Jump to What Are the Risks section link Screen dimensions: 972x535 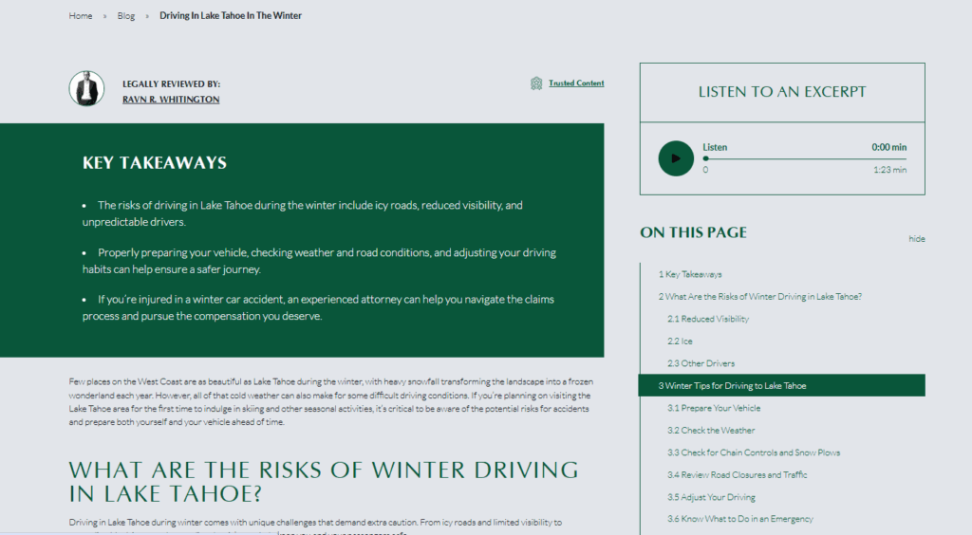tap(760, 297)
